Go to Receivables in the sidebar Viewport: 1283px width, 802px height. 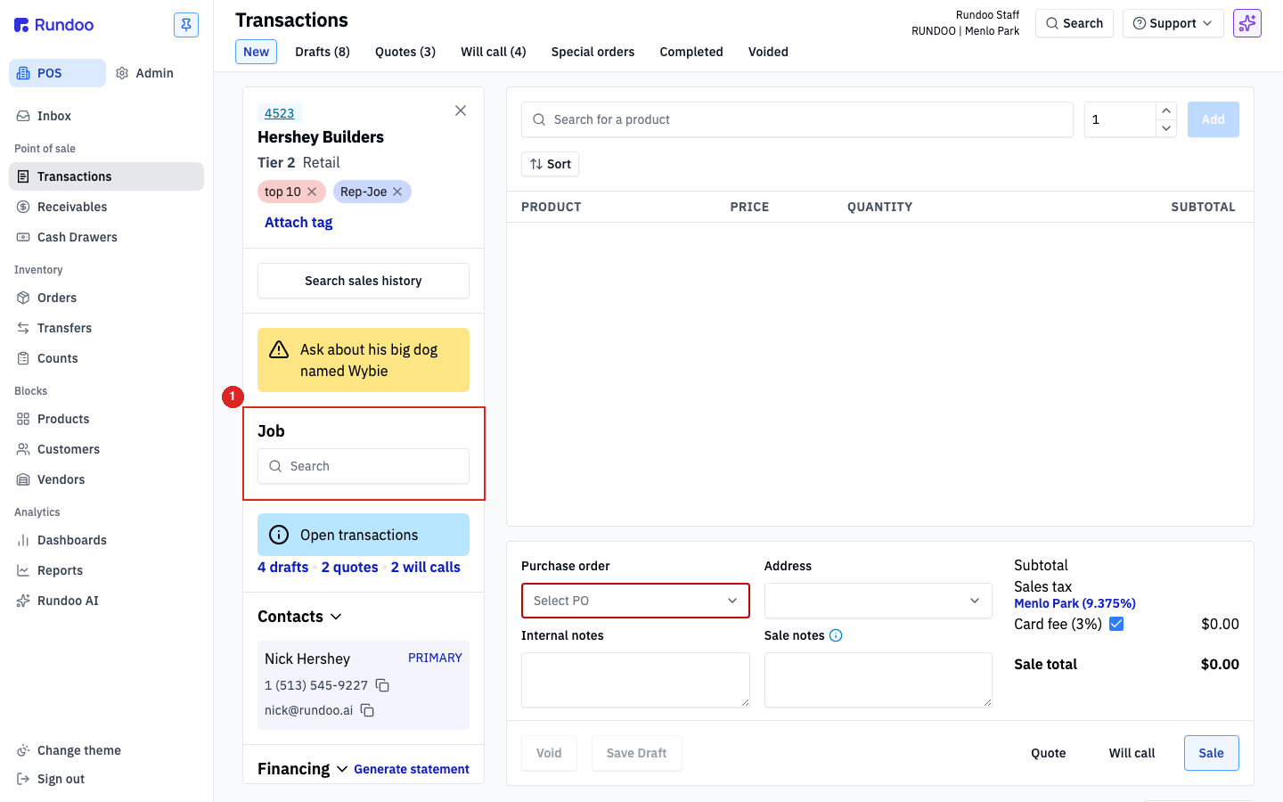tap(106, 207)
